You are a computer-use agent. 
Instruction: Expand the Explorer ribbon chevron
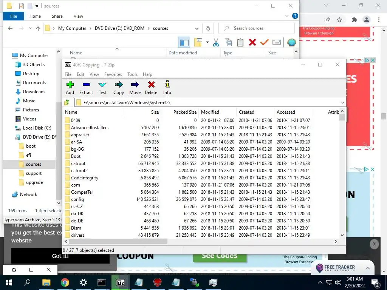pos(287,16)
